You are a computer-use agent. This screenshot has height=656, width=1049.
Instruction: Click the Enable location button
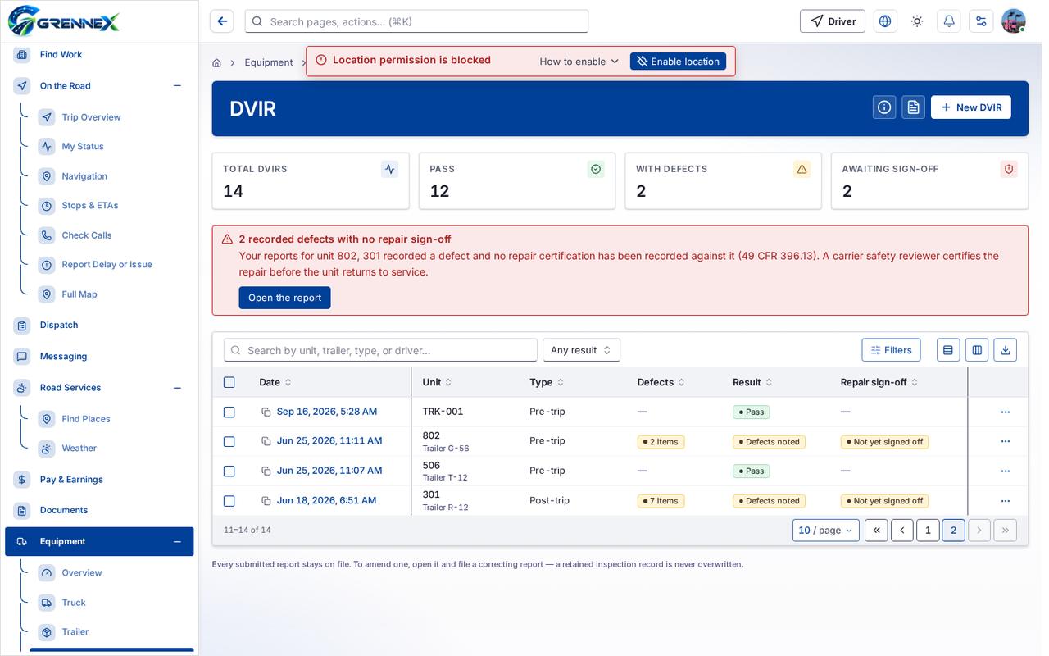point(678,61)
